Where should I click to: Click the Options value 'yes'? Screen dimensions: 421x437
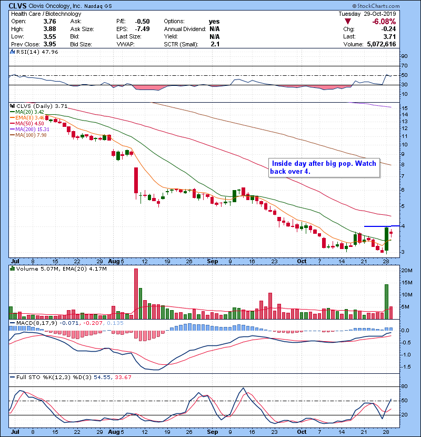point(214,22)
